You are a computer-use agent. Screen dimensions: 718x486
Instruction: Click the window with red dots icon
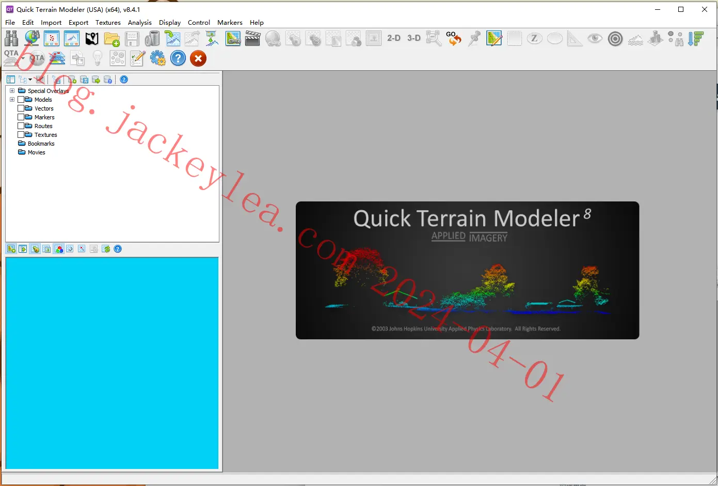(x=52, y=38)
